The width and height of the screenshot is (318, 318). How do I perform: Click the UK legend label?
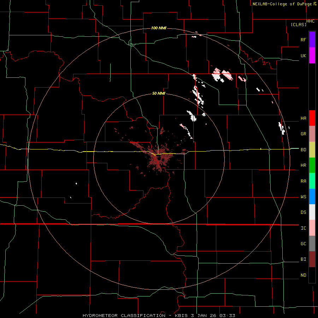point(303,55)
